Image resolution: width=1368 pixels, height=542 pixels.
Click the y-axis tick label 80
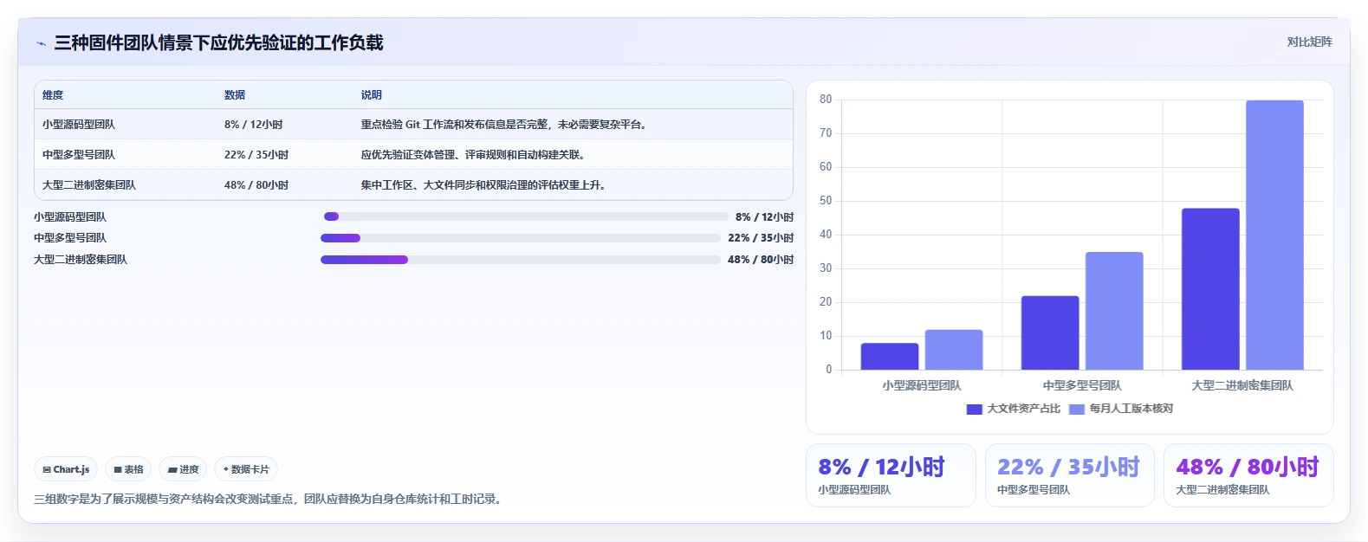coord(826,100)
